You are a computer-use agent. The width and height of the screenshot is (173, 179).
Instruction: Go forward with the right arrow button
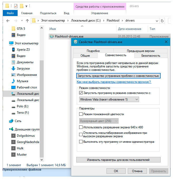pyautogui.click(x=16, y=21)
